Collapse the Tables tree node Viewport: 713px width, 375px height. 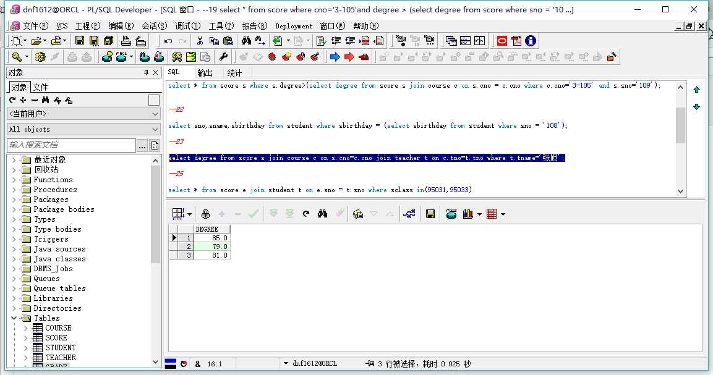(14, 318)
